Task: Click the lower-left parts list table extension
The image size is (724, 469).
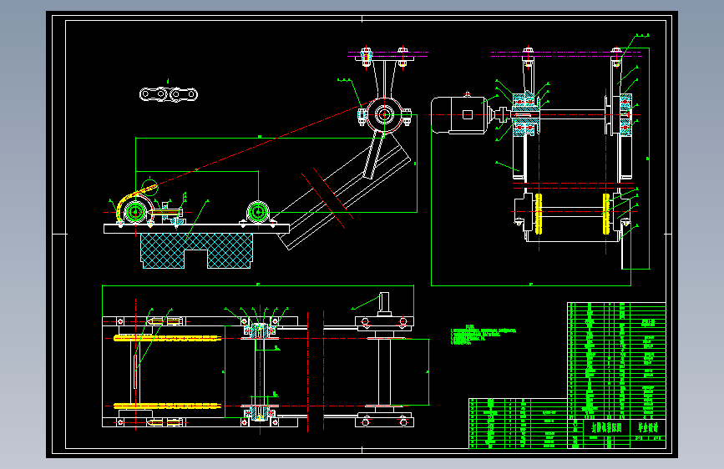Action: (518, 423)
